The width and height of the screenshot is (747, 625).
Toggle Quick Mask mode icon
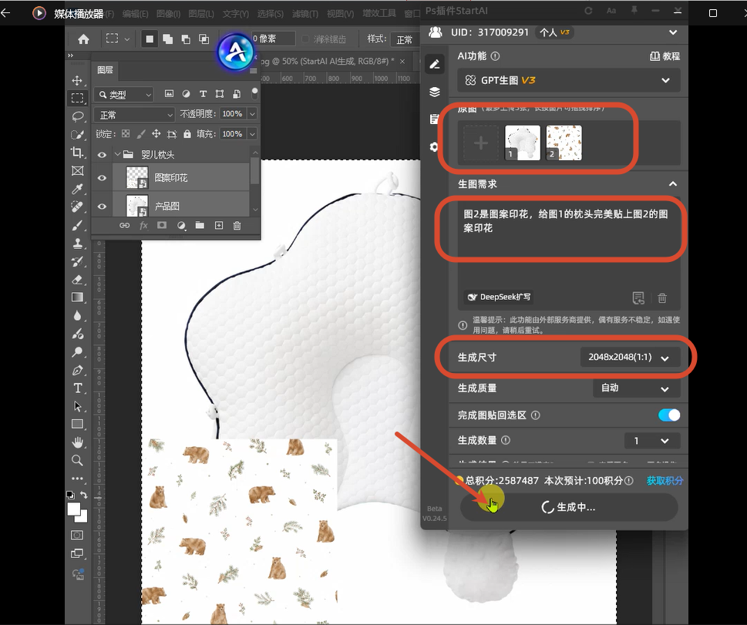(77, 535)
